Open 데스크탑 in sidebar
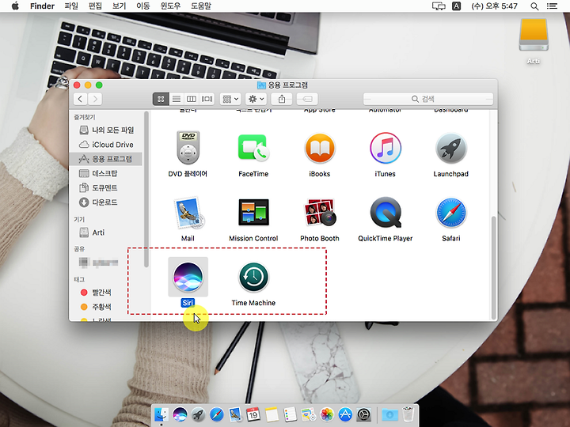 (x=107, y=173)
